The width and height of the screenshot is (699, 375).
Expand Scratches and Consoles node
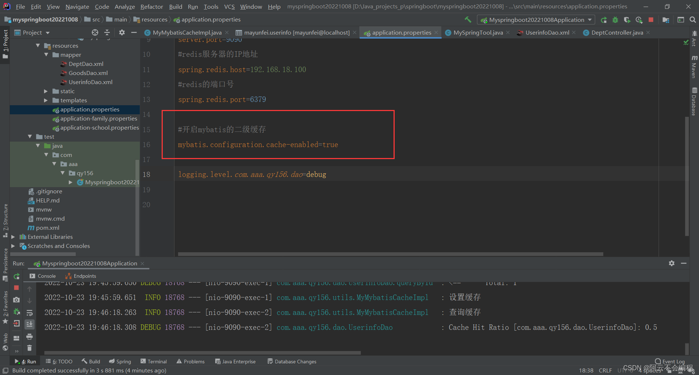pyautogui.click(x=13, y=246)
